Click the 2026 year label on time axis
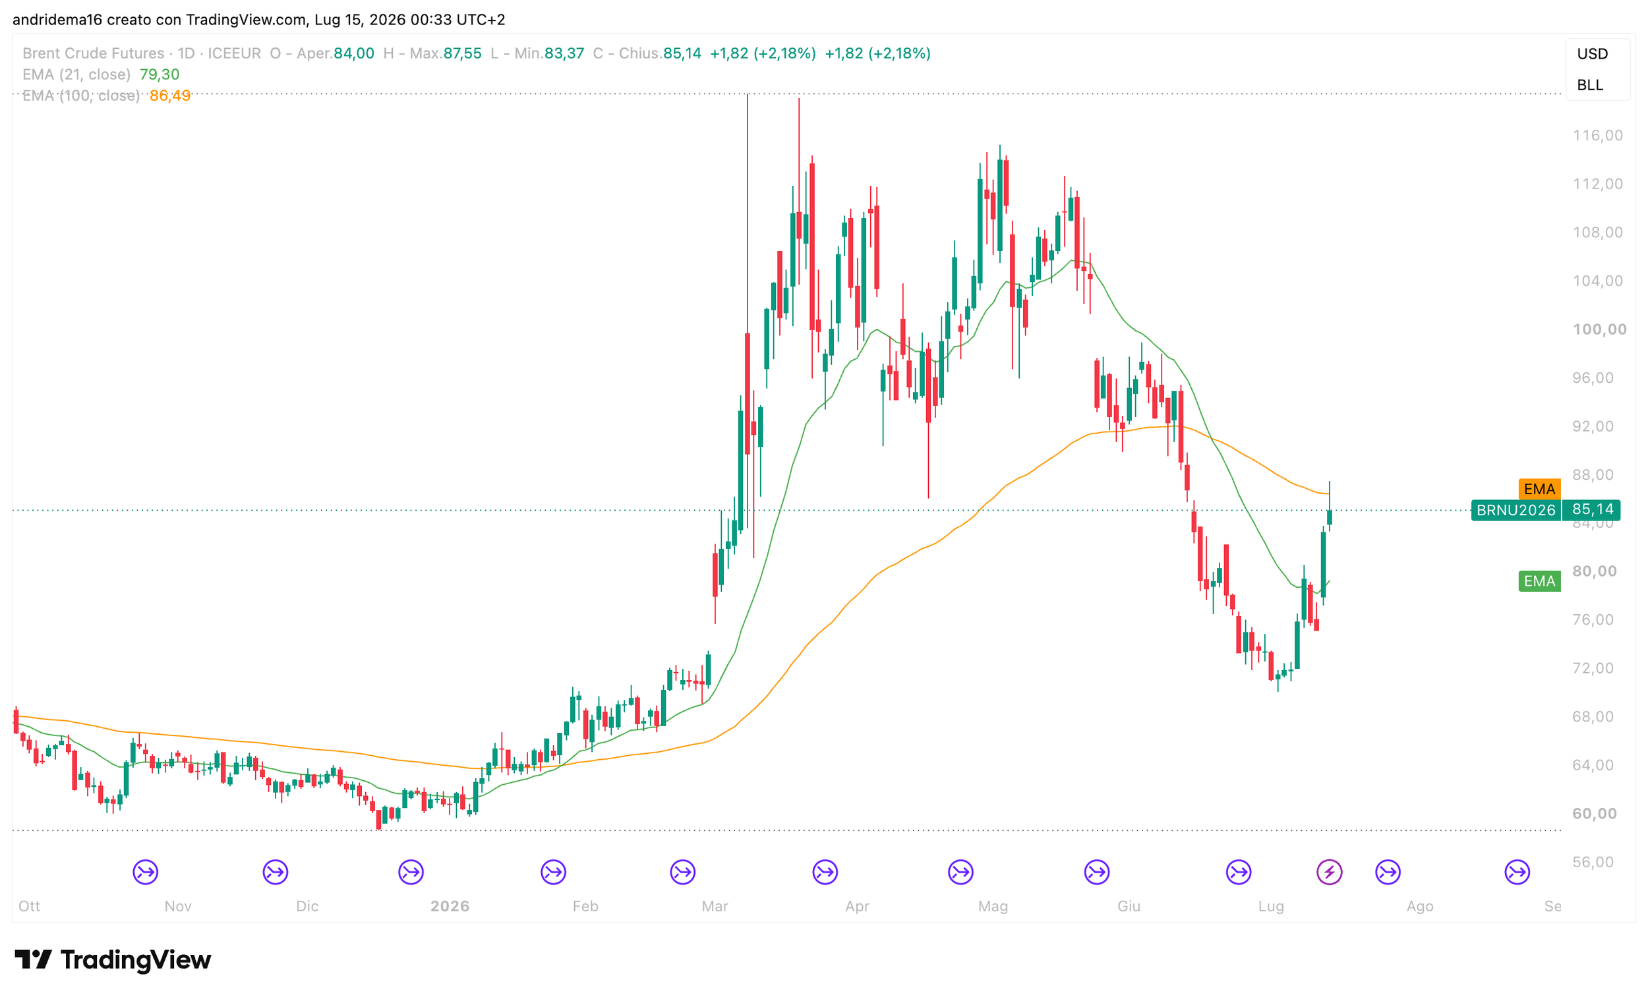 (x=450, y=906)
